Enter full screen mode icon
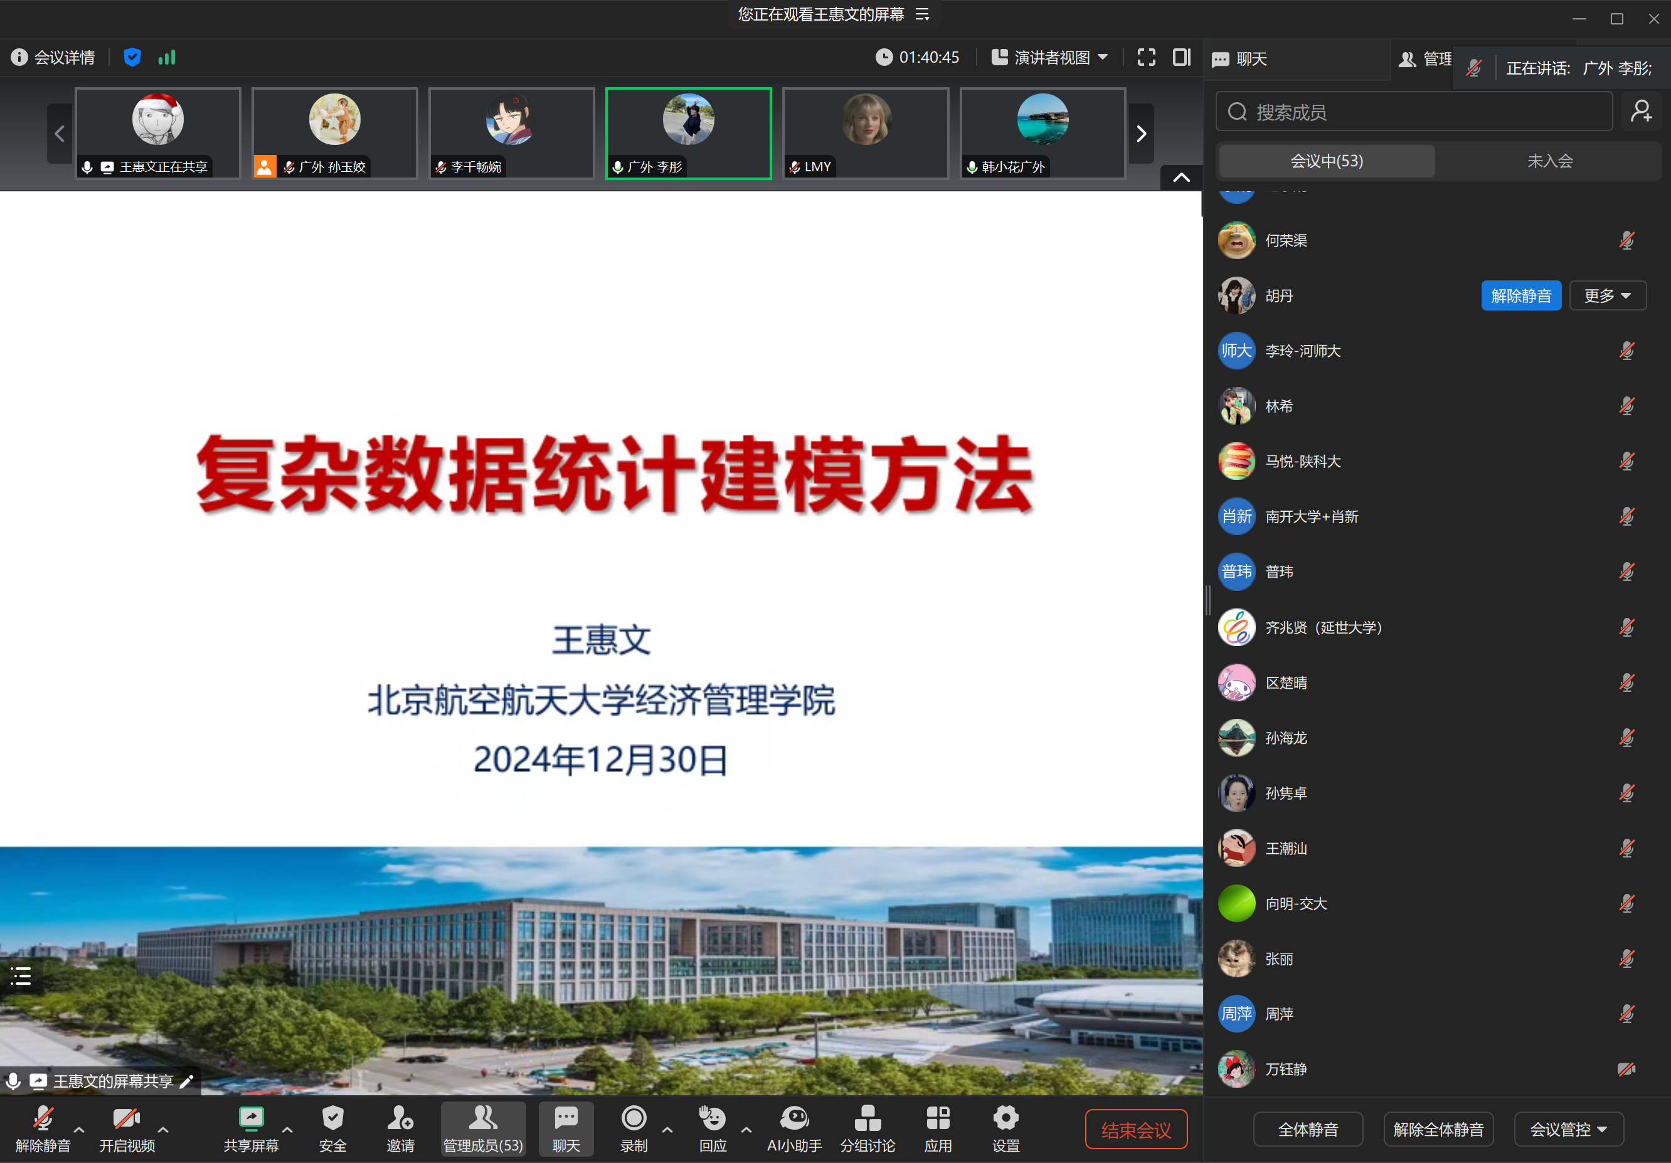The width and height of the screenshot is (1671, 1163). click(x=1146, y=58)
